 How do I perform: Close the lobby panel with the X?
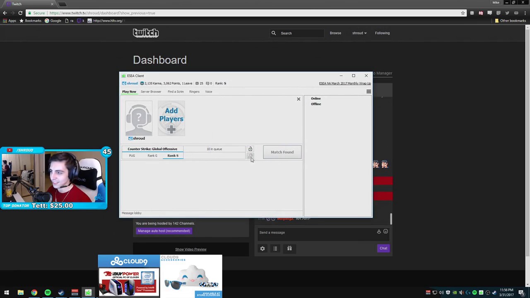(x=298, y=99)
